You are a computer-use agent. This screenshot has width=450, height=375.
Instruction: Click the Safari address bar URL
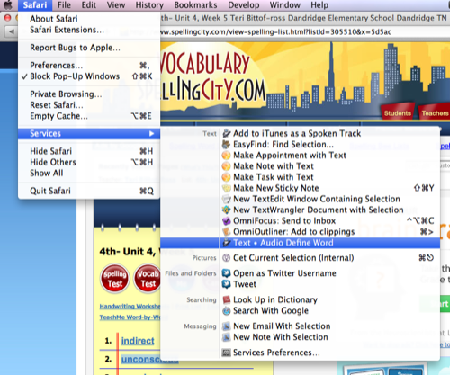[x=276, y=32]
